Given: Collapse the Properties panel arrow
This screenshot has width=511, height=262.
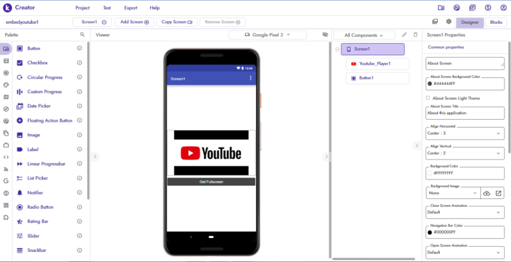Looking at the screenshot, I should 417,146.
